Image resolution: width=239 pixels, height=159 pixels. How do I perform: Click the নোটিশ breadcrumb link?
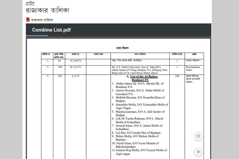30,3
